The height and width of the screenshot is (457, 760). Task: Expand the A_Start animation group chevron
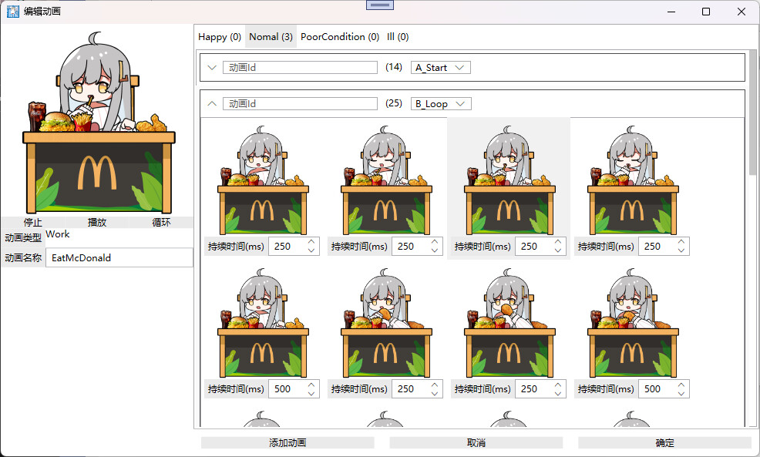tap(212, 67)
